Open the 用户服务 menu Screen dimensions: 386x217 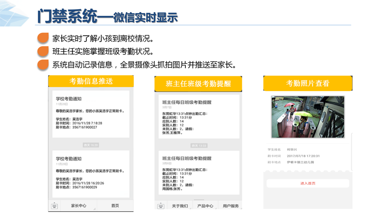[230, 206]
